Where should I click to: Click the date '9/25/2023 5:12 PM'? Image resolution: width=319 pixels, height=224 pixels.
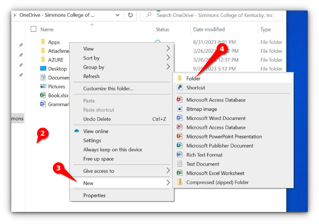(x=214, y=69)
